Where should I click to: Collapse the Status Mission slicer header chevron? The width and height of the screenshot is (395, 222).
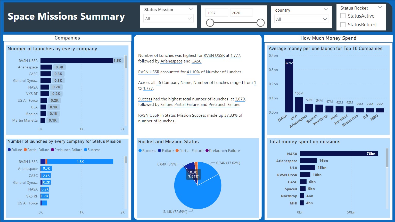(x=191, y=9)
